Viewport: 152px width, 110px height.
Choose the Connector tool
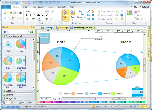[81, 15]
